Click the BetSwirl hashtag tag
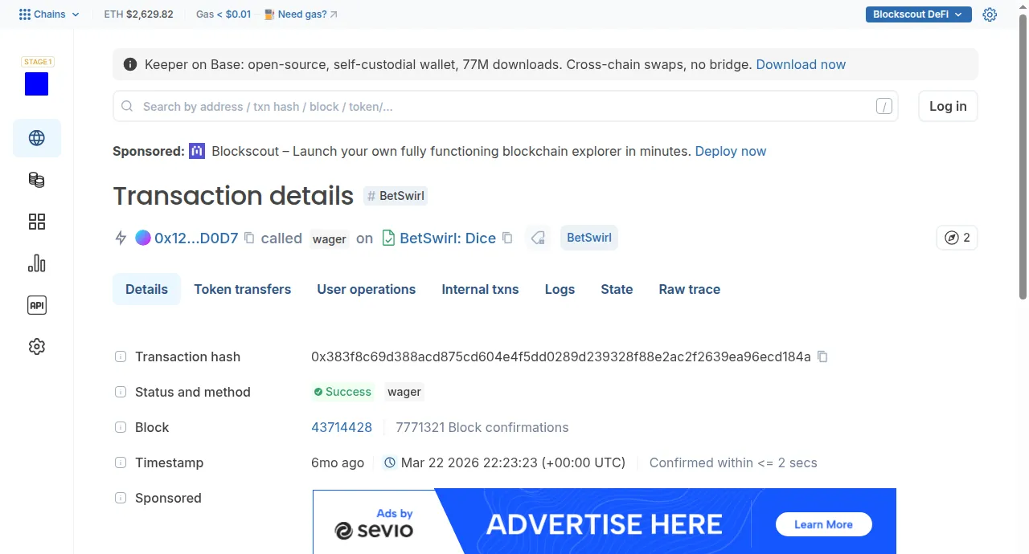 coord(395,196)
